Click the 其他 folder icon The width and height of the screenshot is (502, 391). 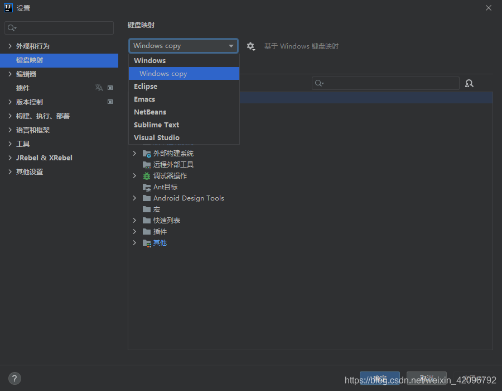tap(147, 243)
